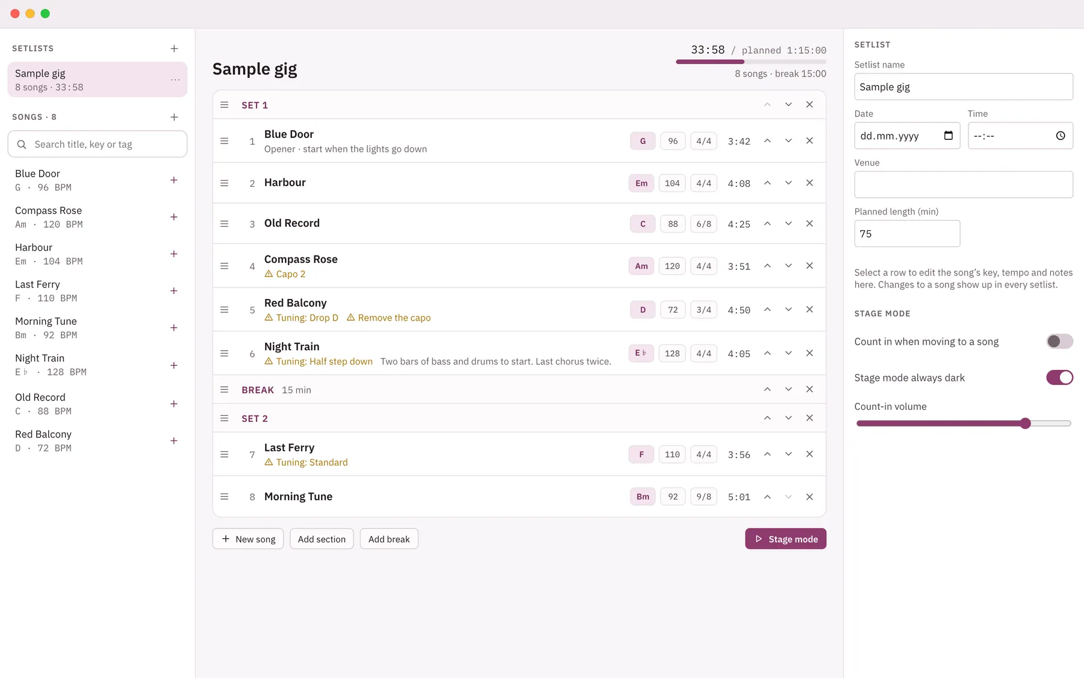This screenshot has height=678, width=1084.
Task: Move SET 2 section up
Action: pos(767,418)
